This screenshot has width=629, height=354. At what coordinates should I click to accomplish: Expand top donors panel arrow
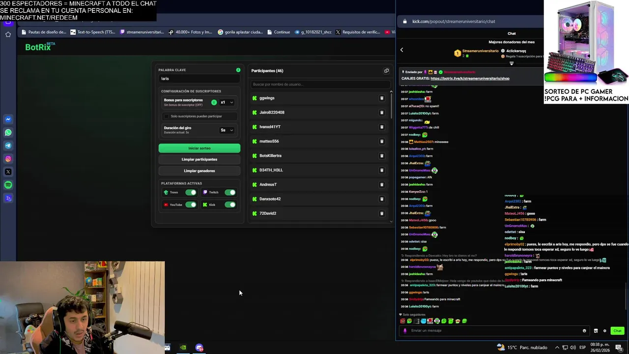(x=512, y=63)
